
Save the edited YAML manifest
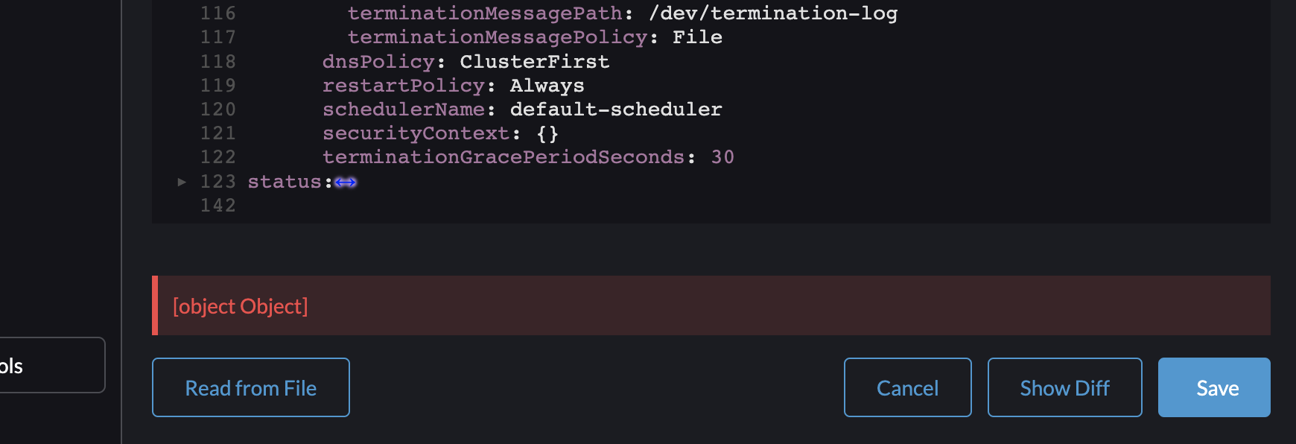(1213, 387)
